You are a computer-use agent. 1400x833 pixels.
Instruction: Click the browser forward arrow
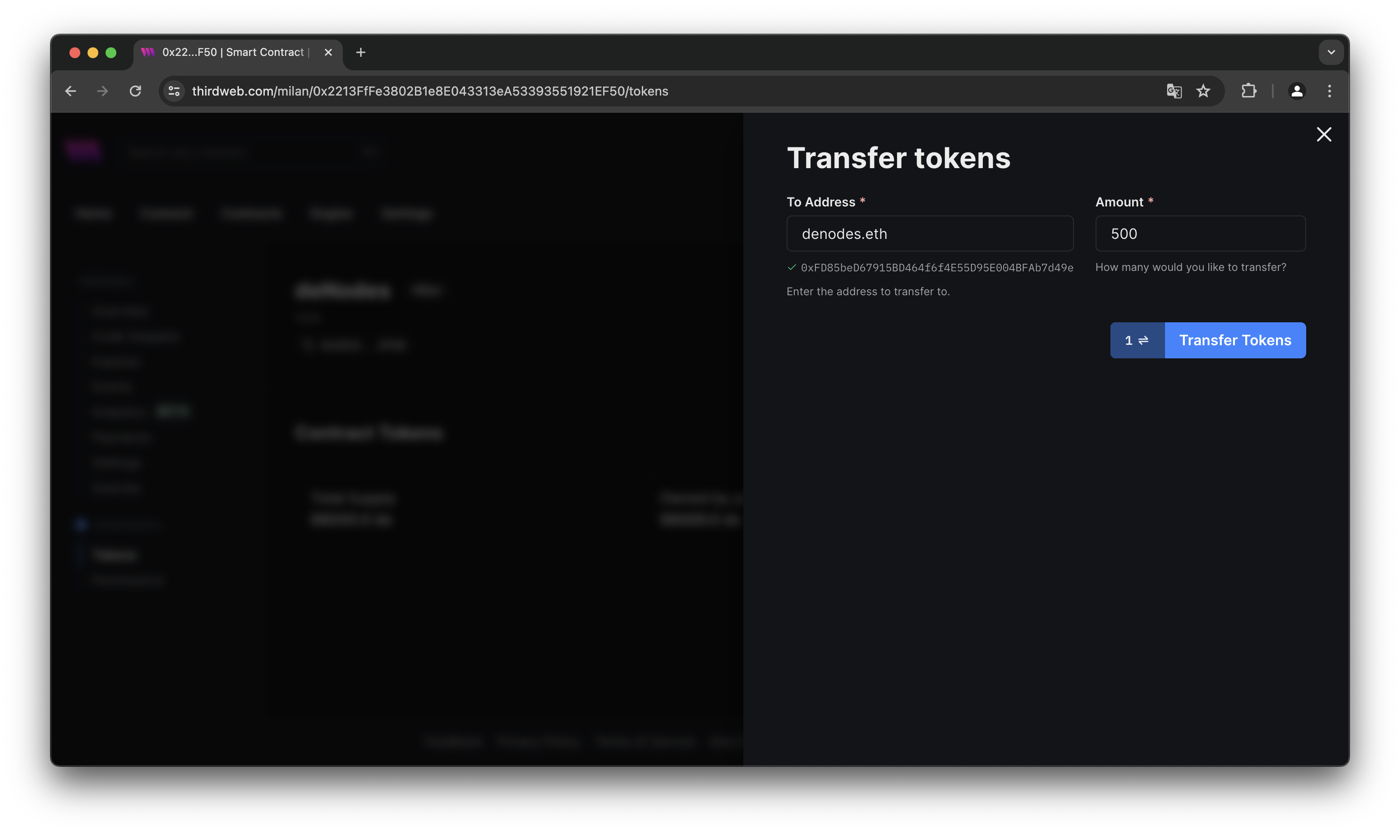pyautogui.click(x=102, y=91)
